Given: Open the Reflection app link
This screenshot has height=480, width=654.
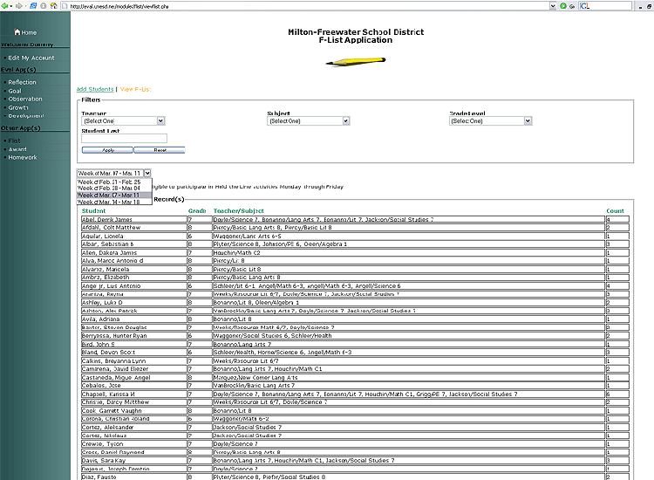Looking at the screenshot, I should (x=22, y=82).
